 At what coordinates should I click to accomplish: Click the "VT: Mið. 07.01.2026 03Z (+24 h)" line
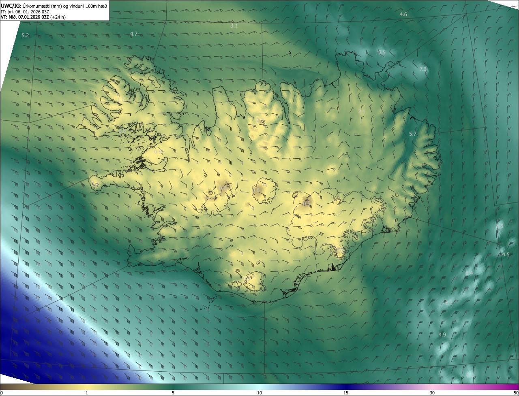tap(33, 17)
